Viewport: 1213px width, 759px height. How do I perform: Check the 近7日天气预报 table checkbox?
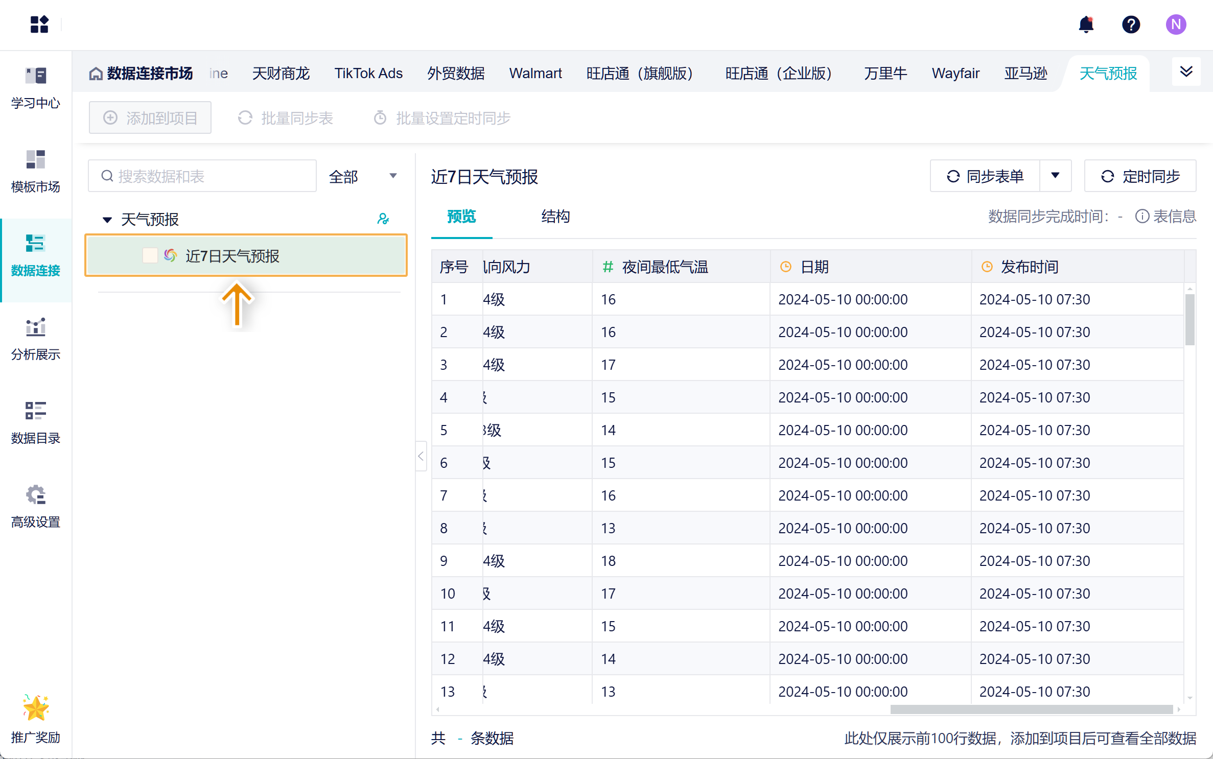(x=150, y=256)
